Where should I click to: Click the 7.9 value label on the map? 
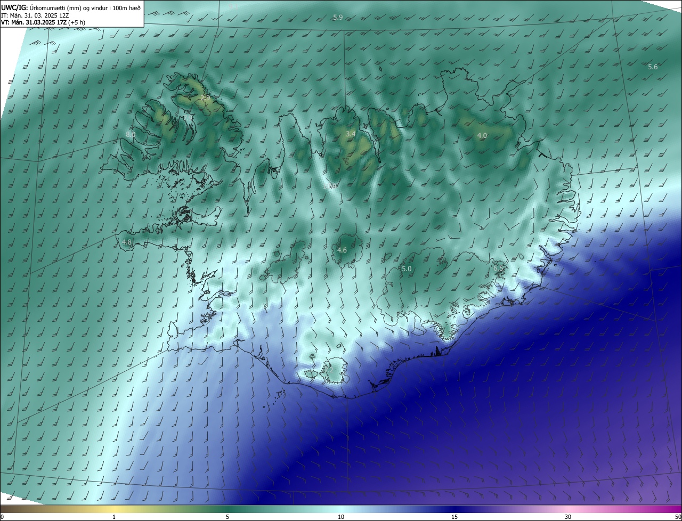tap(188, 118)
